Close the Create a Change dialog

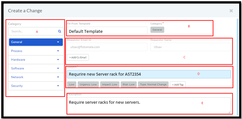point(231,11)
